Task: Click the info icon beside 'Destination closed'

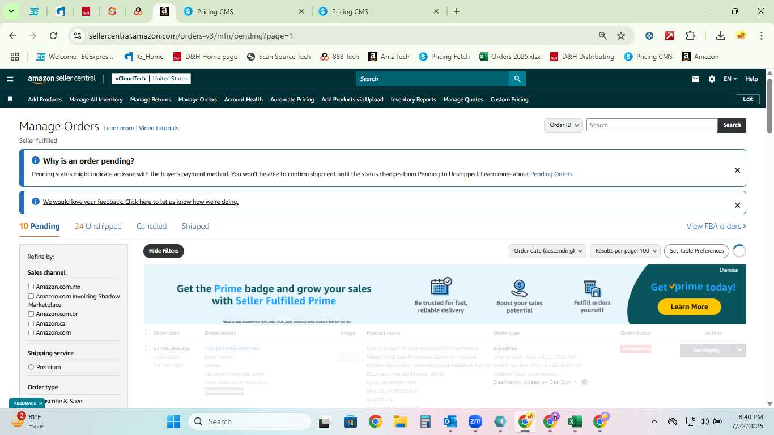Action: (584, 382)
